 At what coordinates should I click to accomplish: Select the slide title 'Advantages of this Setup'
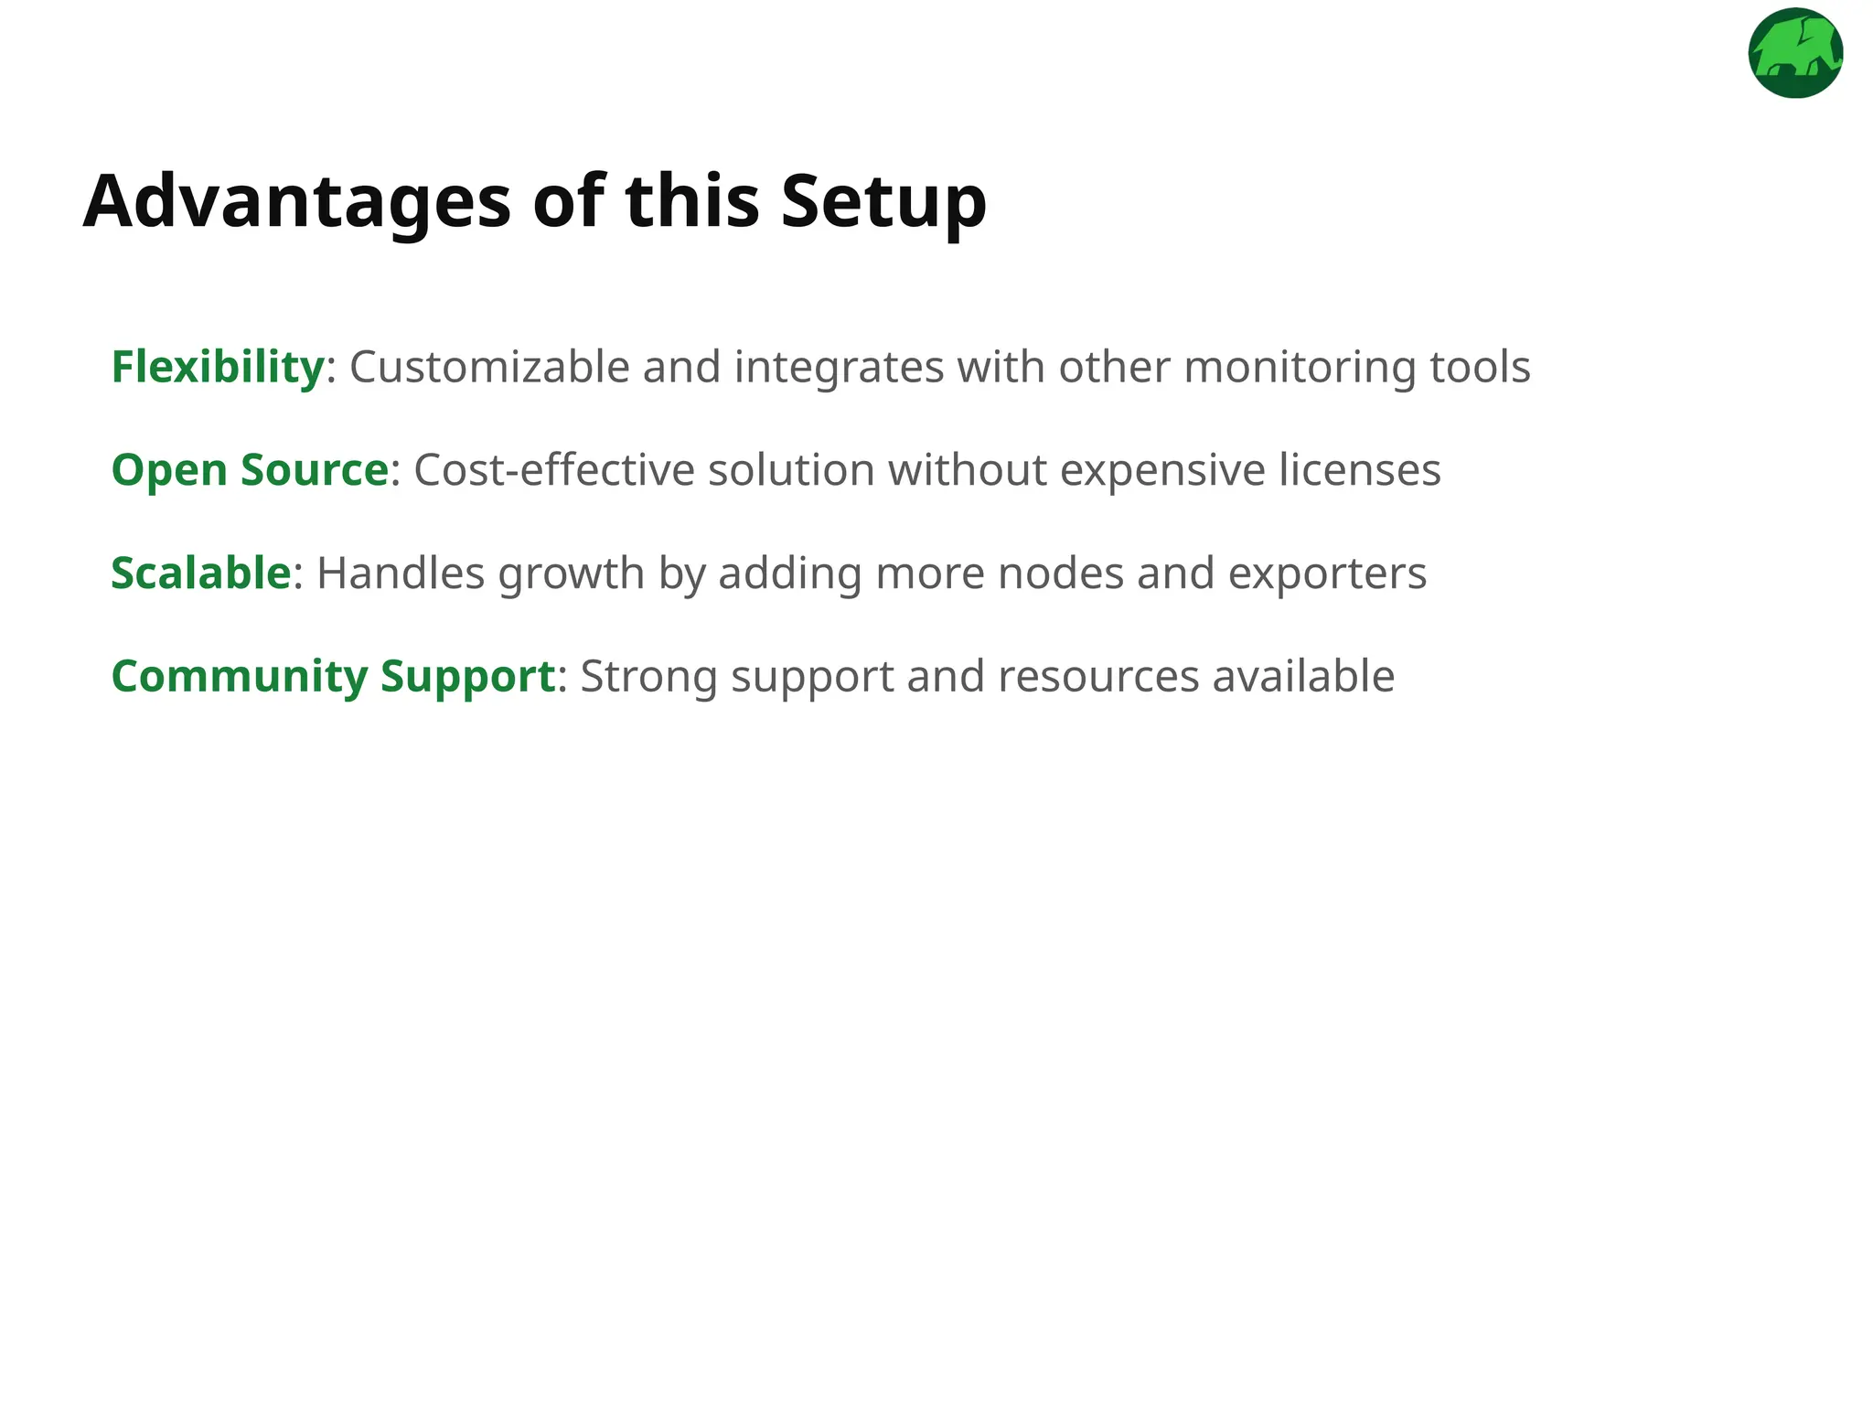(x=535, y=203)
